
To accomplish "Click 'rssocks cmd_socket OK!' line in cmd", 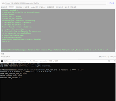I will [11, 78].
